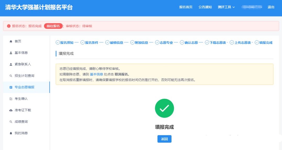Click the check circle icon of 确认志愿 step

coord(182,42)
